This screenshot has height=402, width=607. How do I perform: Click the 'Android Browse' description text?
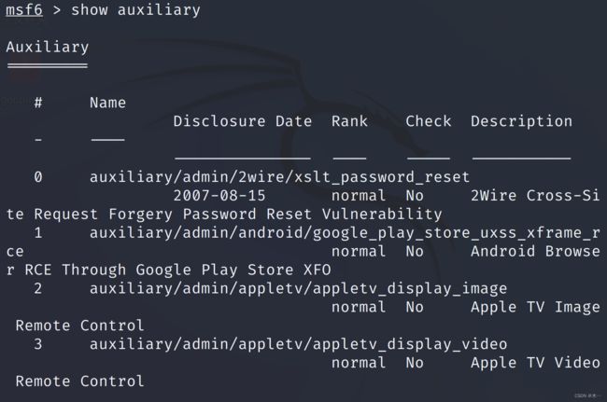(x=535, y=251)
